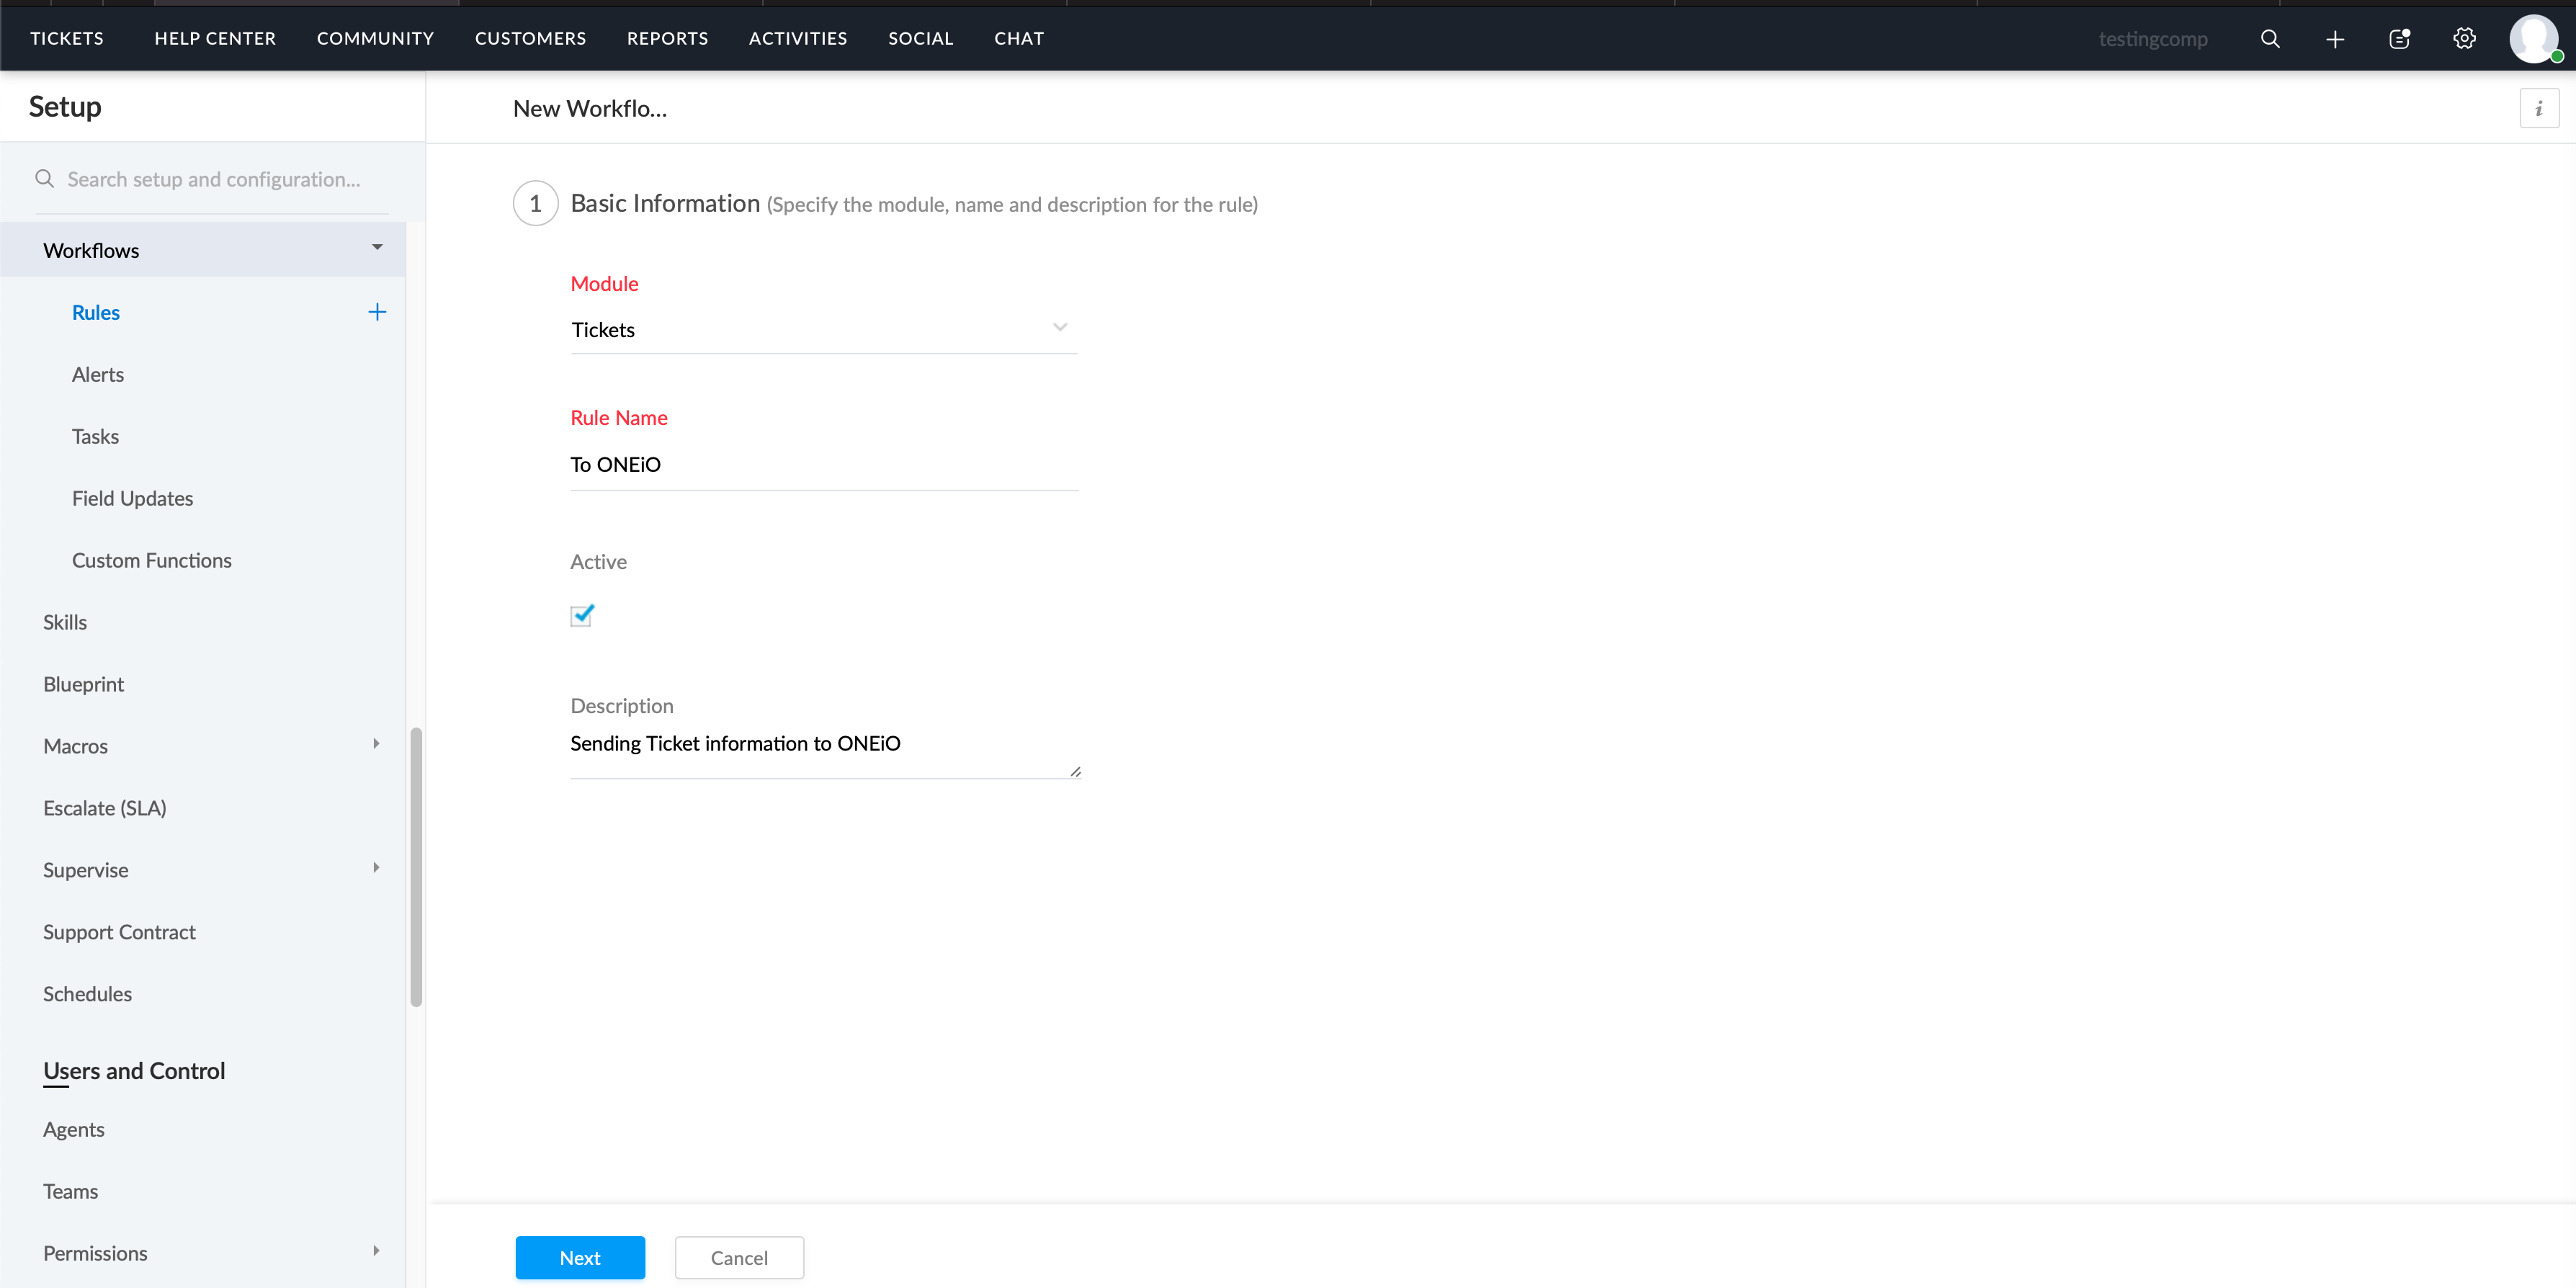Screen dimensions: 2576x1288
Task: Open Teams under Users and Control
Action: click(70, 1191)
